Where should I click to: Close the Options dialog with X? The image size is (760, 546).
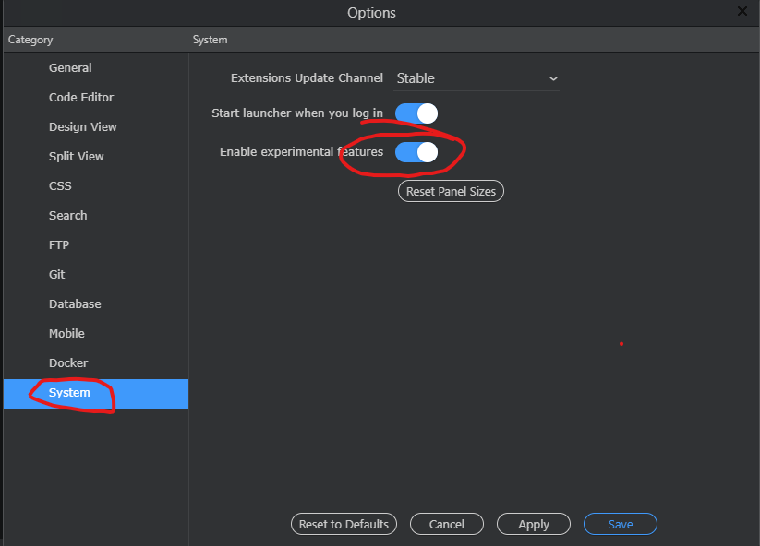[742, 11]
